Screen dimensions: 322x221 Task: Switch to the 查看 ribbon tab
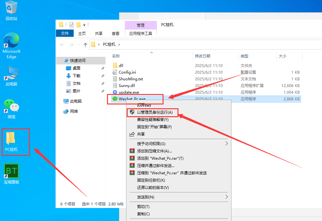pyautogui.click(x=116, y=33)
